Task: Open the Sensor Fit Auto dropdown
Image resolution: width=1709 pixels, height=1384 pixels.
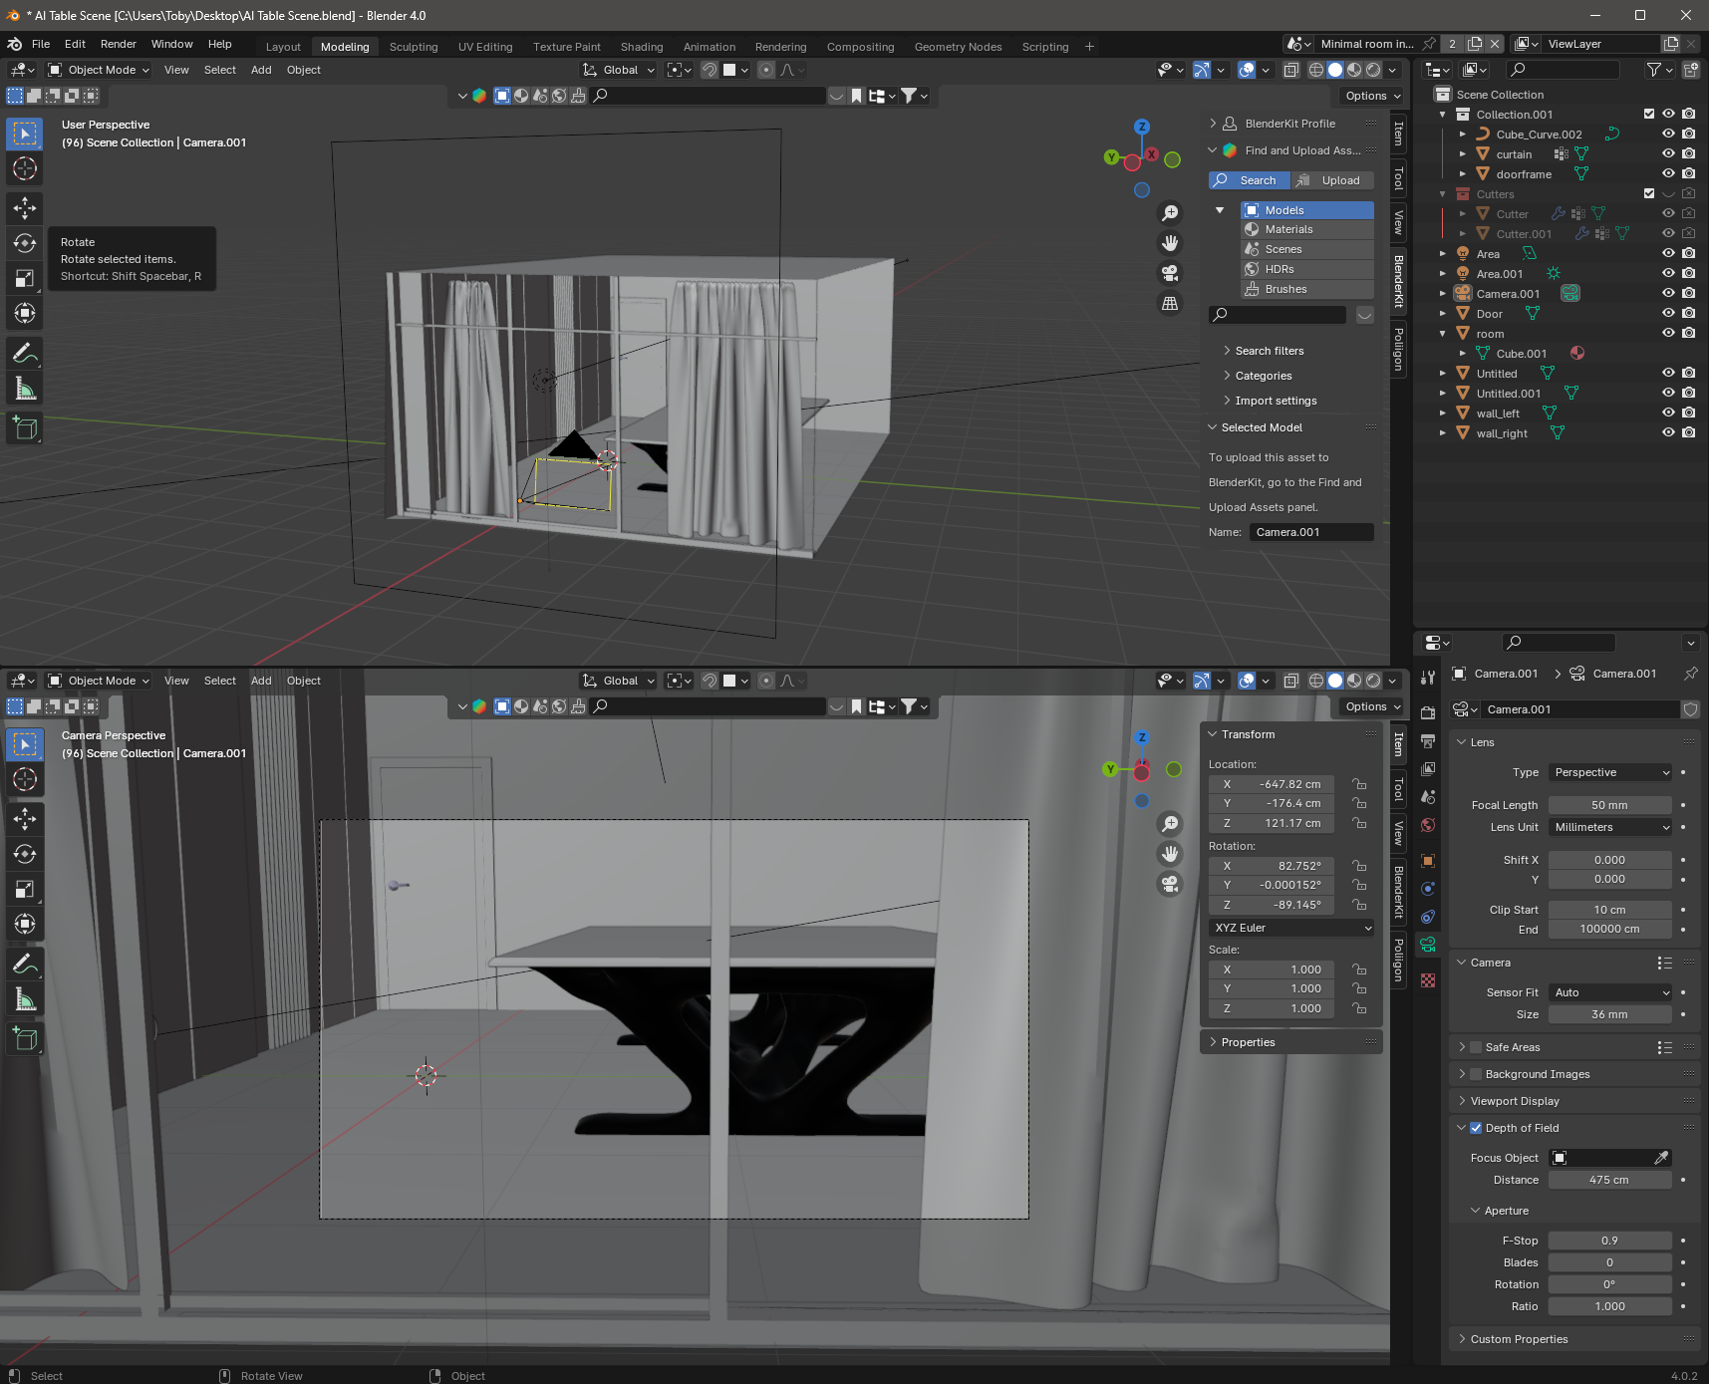Action: click(1610, 992)
